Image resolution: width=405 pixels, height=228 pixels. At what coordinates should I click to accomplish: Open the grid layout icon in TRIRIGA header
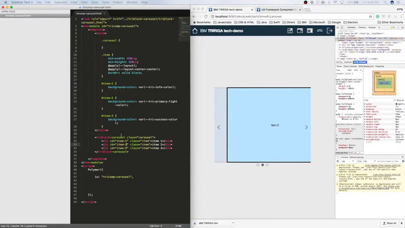pyautogui.click(x=290, y=31)
